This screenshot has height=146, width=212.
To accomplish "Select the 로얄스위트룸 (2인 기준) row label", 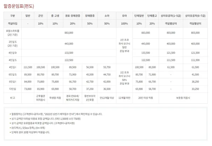I will [x=13, y=33].
